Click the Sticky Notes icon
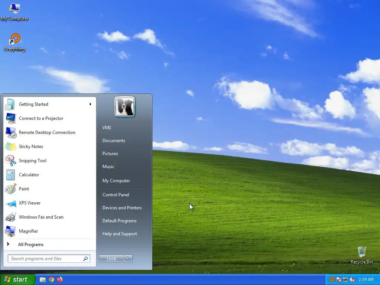The width and height of the screenshot is (380, 285). click(10, 146)
